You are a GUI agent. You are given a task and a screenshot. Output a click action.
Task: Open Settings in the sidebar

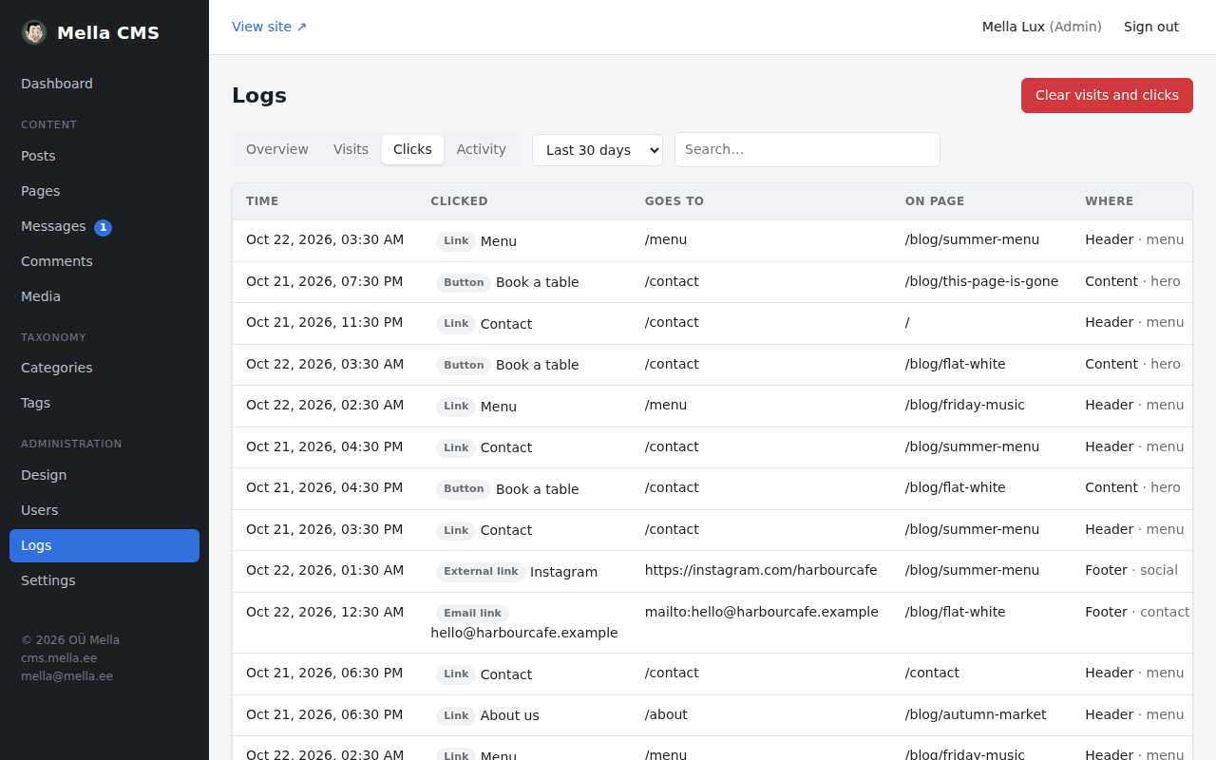104,580
